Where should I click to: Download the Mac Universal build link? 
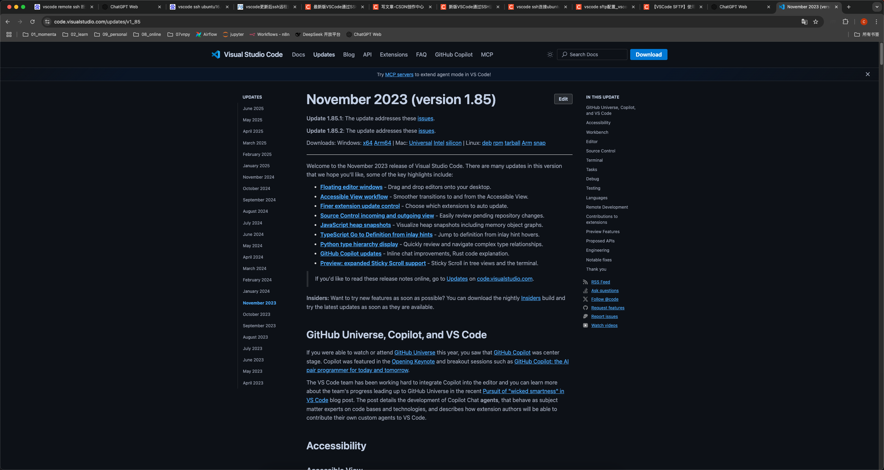420,143
